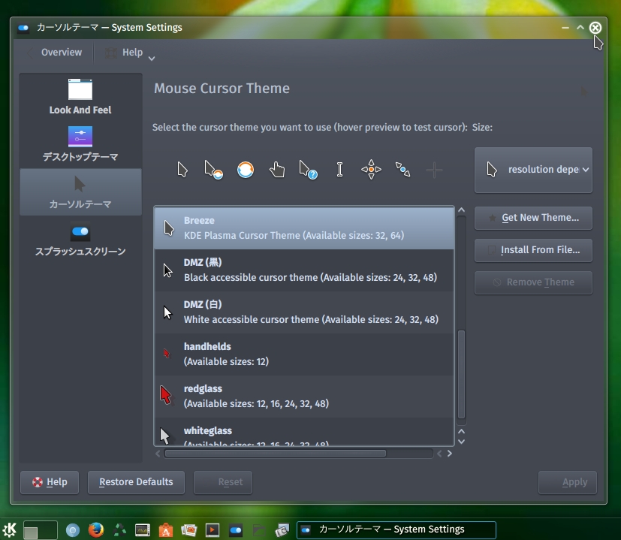The image size is (621, 540).
Task: Click the horizontal scrollbar rightmost arrow
Action: (x=450, y=454)
